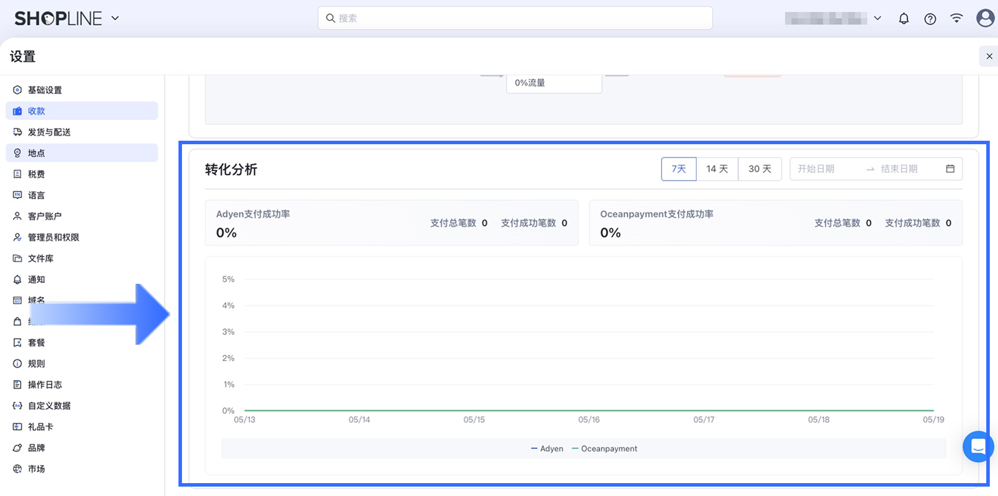This screenshot has width=998, height=496.
Task: Click the 语言 icon
Action: (18, 195)
